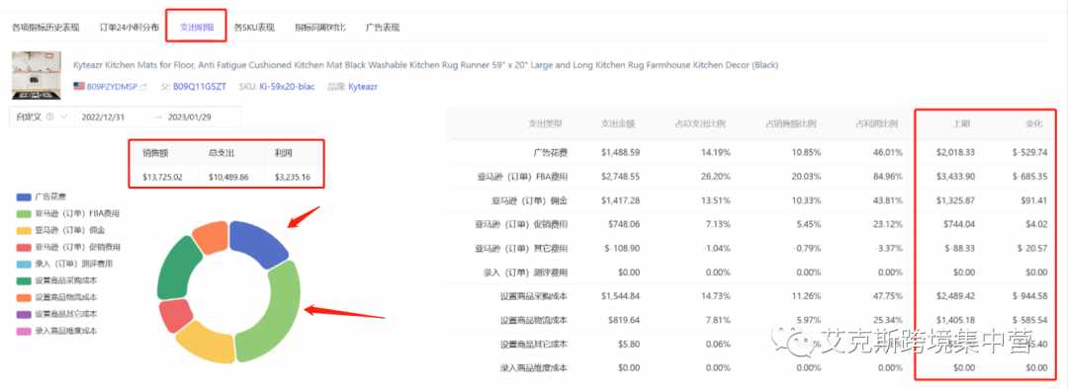The height and width of the screenshot is (389, 1068).
Task: Toggle the 广告花费 legend swatch
Action: click(x=23, y=197)
